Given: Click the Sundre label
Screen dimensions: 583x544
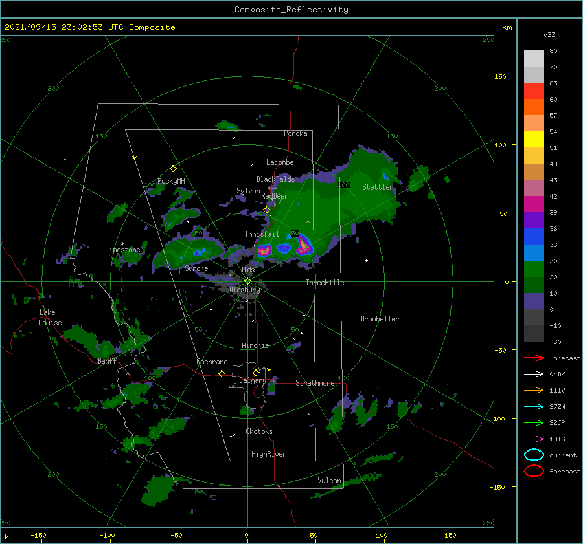Looking at the screenshot, I should [196, 268].
